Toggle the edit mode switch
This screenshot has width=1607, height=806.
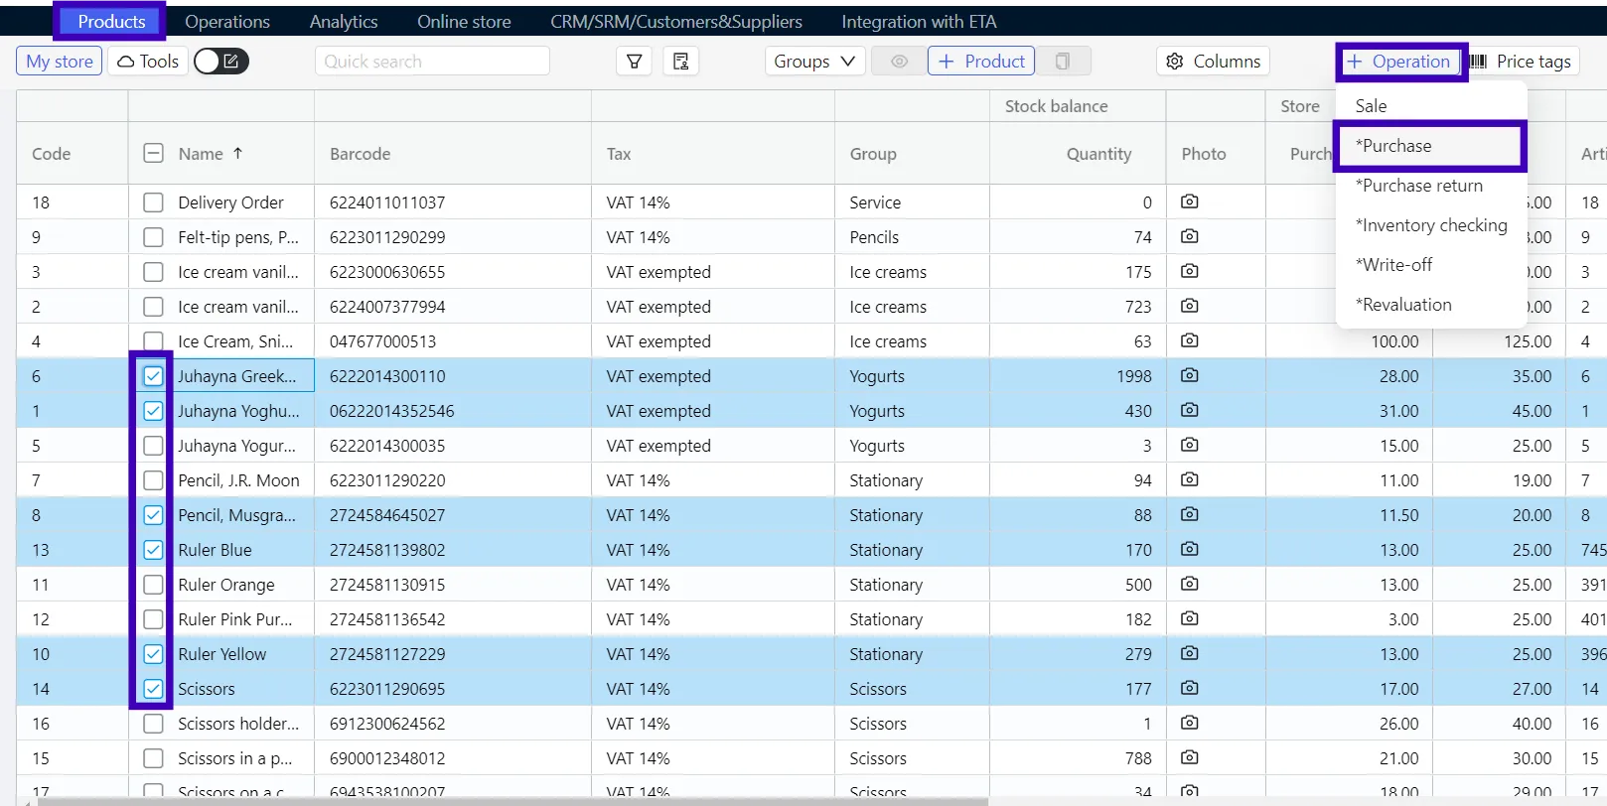[220, 62]
